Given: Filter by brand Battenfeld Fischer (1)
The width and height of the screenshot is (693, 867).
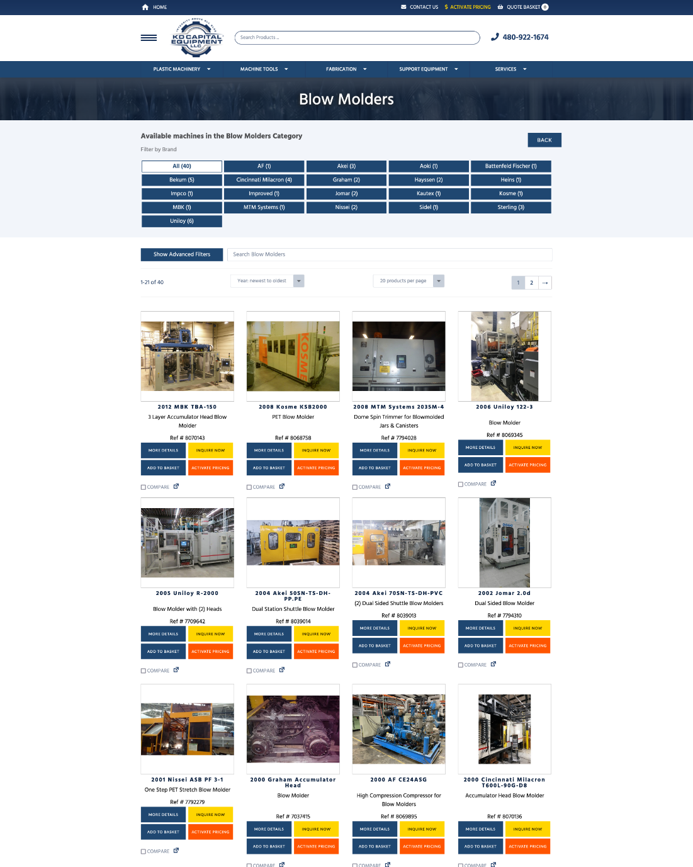Looking at the screenshot, I should coord(511,166).
